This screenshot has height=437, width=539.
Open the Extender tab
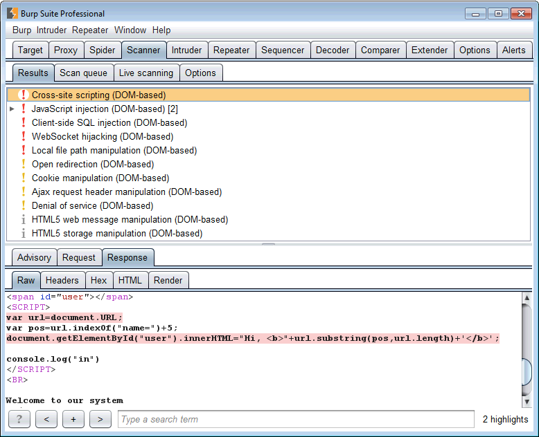pos(430,50)
